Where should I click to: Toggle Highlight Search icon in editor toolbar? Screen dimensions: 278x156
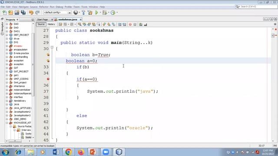(94, 24)
